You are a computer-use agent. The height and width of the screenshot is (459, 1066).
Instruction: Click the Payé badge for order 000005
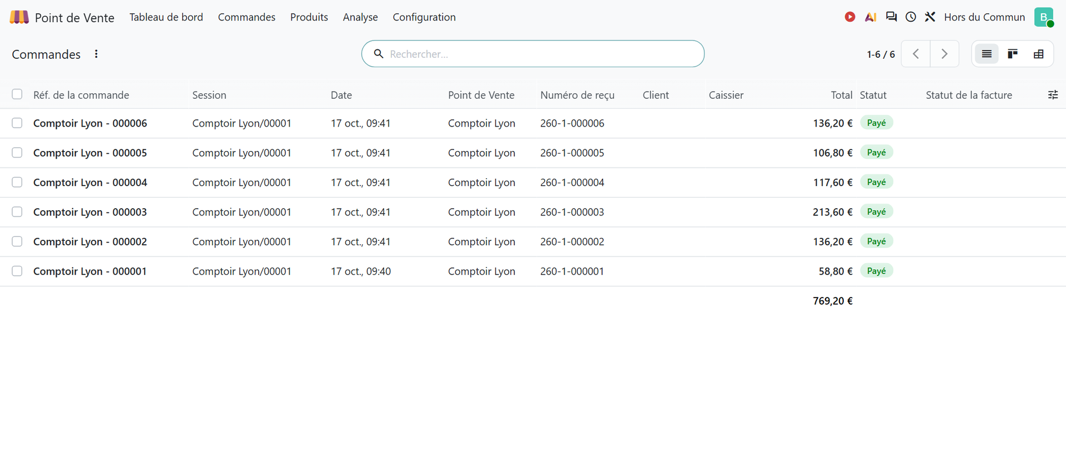876,152
